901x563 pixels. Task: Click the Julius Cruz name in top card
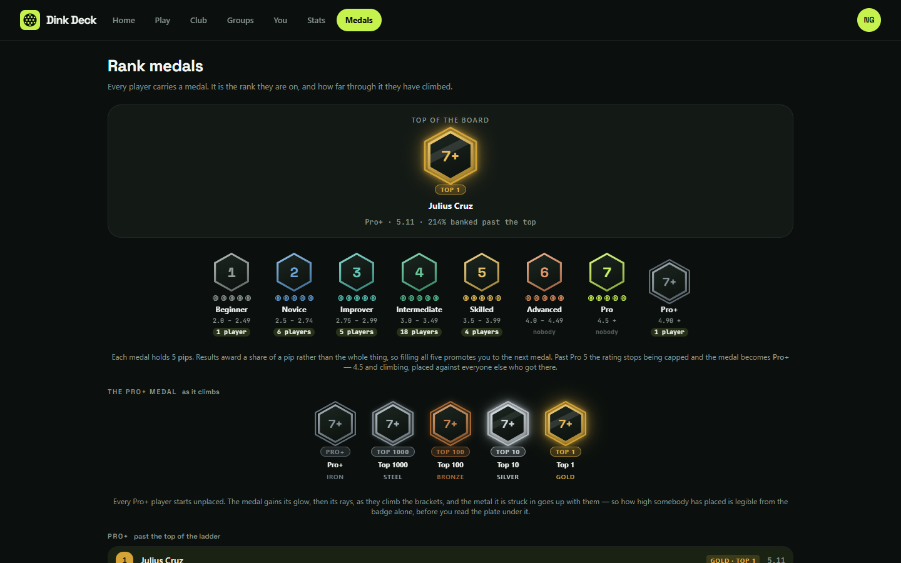click(450, 206)
